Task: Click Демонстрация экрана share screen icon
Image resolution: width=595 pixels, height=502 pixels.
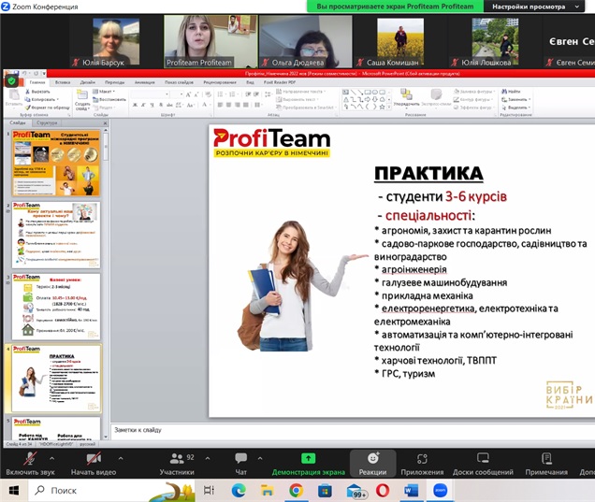Action: click(x=308, y=458)
